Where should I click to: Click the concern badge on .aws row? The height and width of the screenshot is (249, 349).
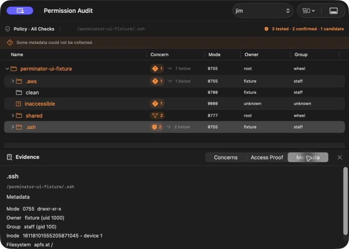(157, 81)
